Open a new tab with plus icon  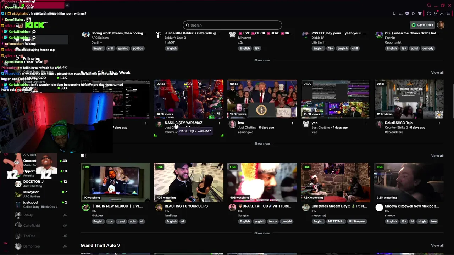[x=67, y=5]
